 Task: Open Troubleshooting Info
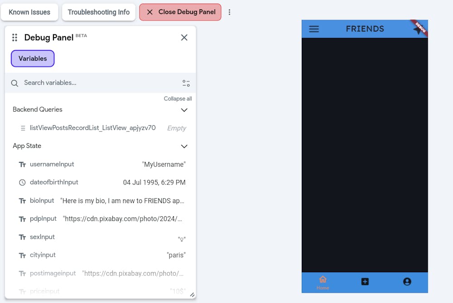click(x=98, y=12)
